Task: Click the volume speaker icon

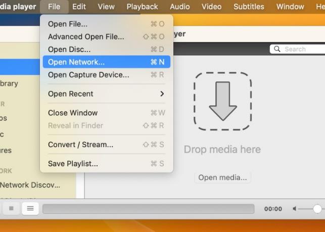Action: click(295, 209)
